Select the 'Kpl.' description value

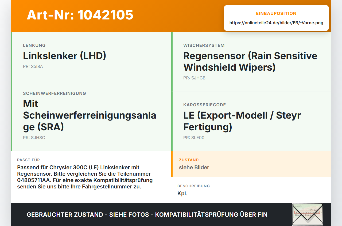coord(182,194)
